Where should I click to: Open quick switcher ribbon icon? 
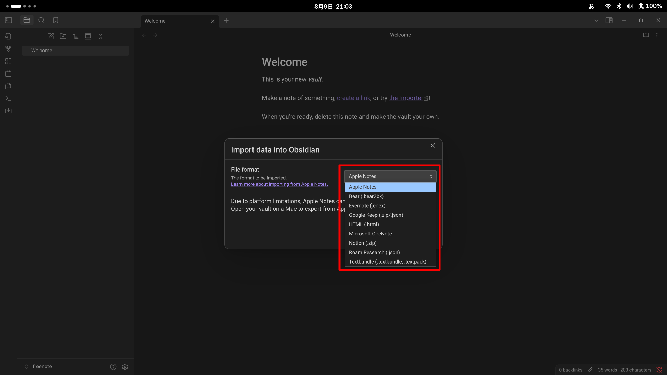8,36
